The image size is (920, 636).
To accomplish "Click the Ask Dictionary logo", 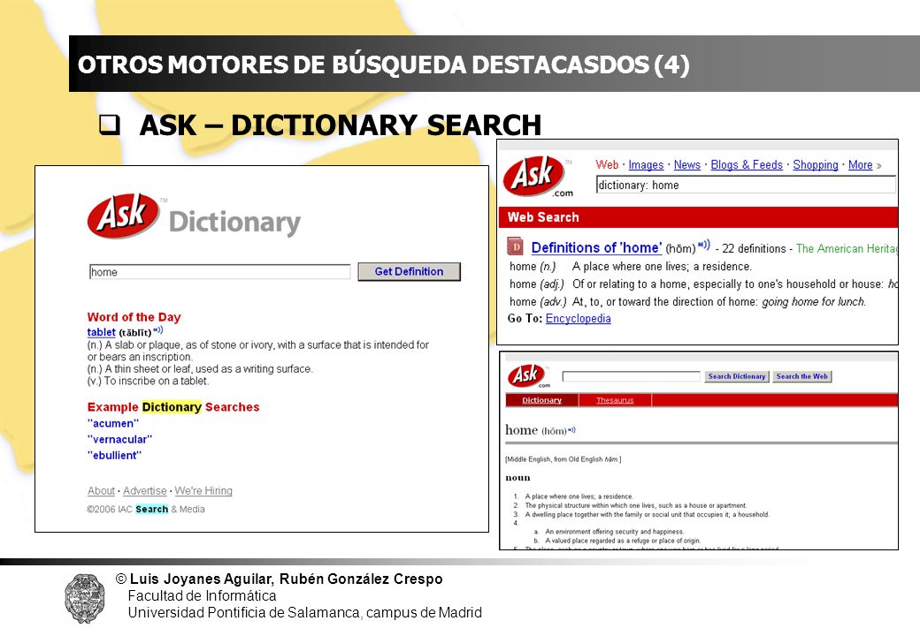I will (194, 216).
